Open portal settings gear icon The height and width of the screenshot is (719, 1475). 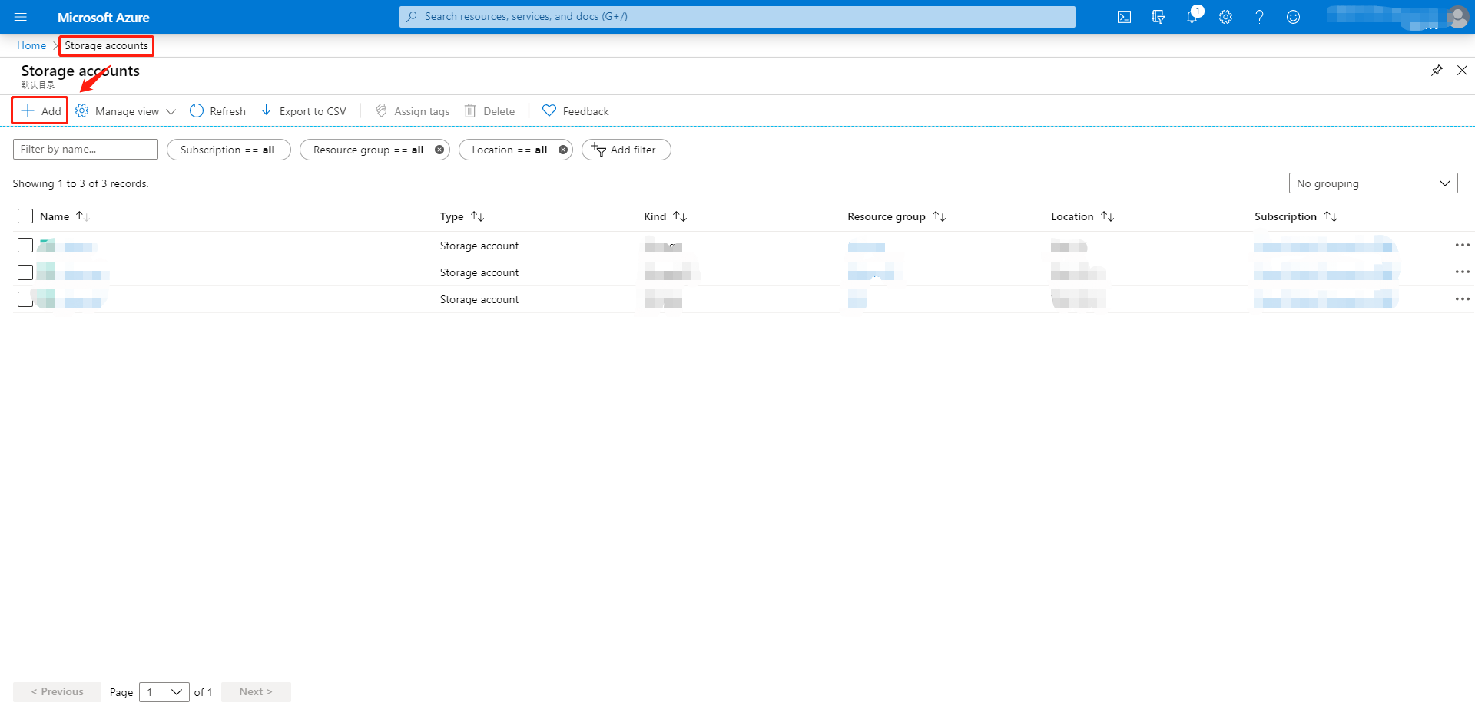pyautogui.click(x=1225, y=17)
